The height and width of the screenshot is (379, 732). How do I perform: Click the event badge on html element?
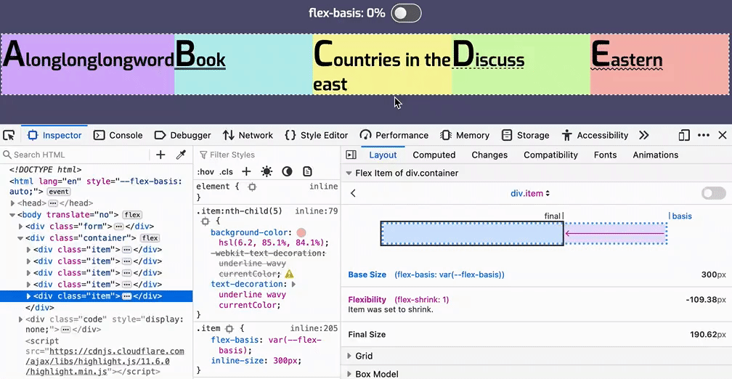(x=59, y=192)
